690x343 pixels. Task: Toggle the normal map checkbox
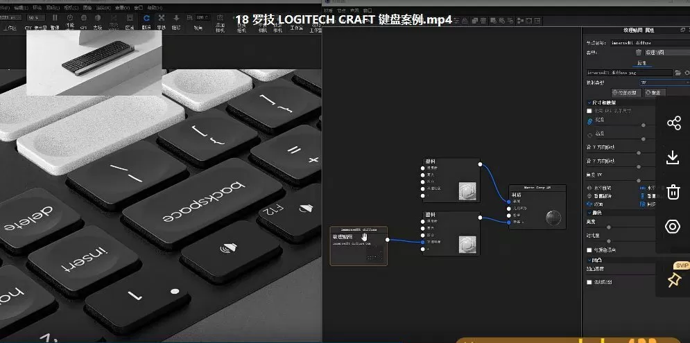589,282
